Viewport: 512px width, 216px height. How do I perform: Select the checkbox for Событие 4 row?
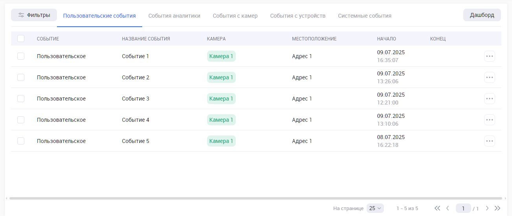(x=21, y=120)
